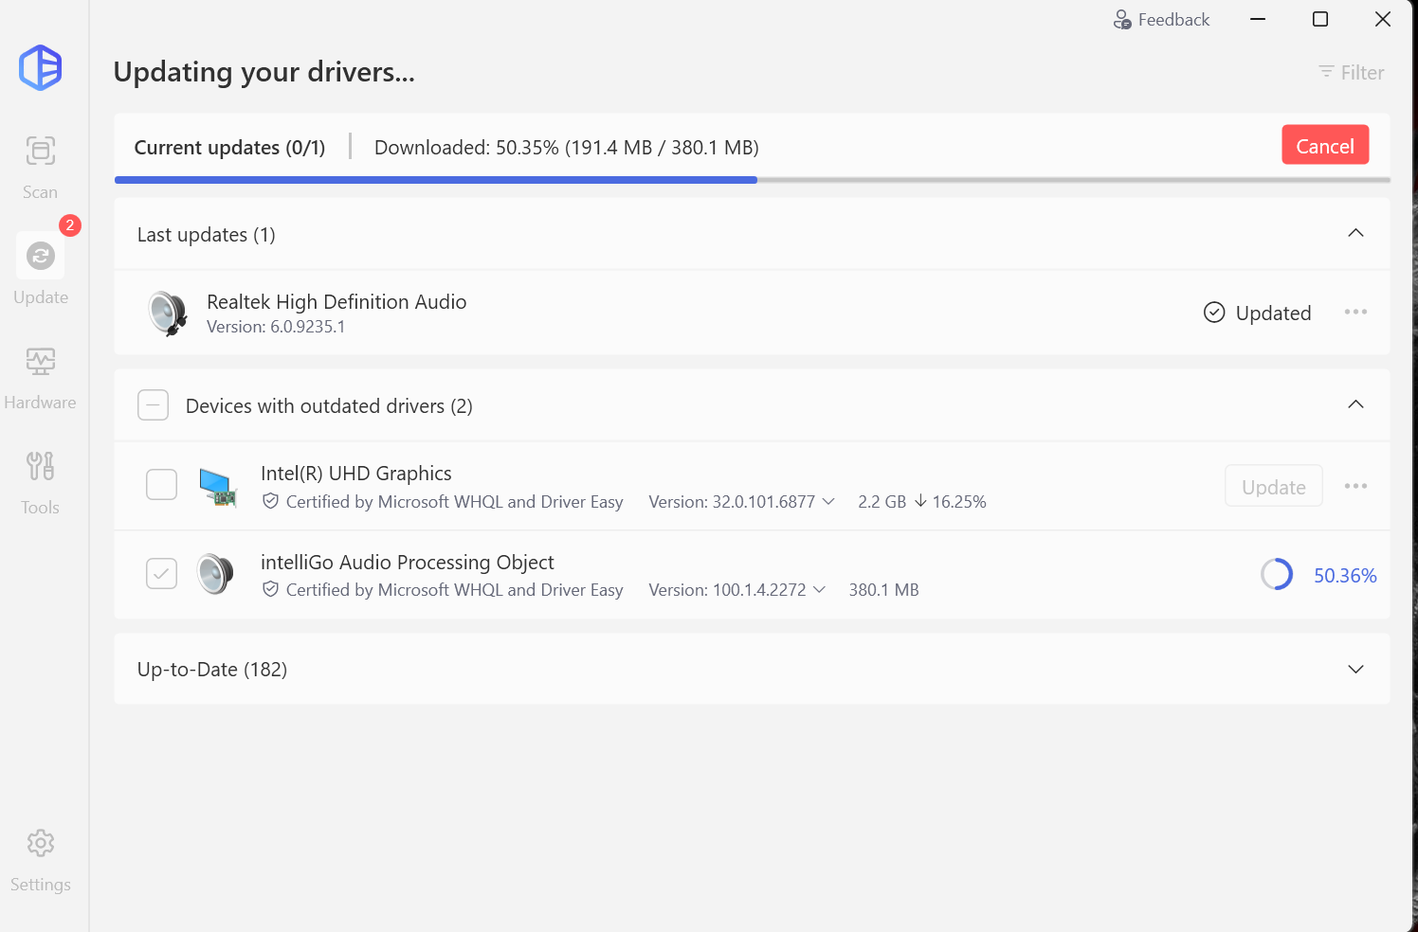Click the Realtek High Definition Audio speaker icon
1418x932 pixels.
click(x=168, y=313)
